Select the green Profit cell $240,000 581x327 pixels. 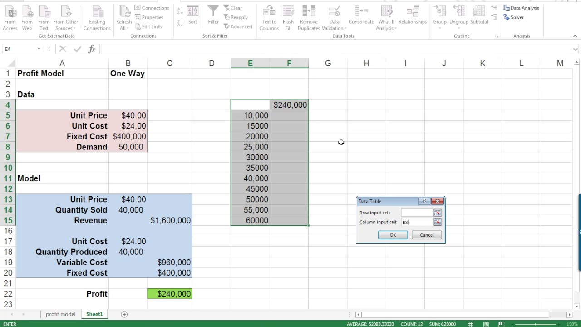(170, 294)
